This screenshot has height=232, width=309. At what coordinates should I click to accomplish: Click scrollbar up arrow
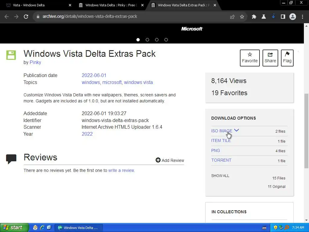click(x=307, y=26)
